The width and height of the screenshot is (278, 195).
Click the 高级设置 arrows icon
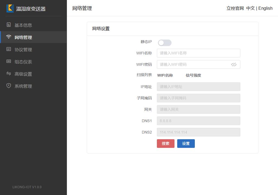point(8,73)
